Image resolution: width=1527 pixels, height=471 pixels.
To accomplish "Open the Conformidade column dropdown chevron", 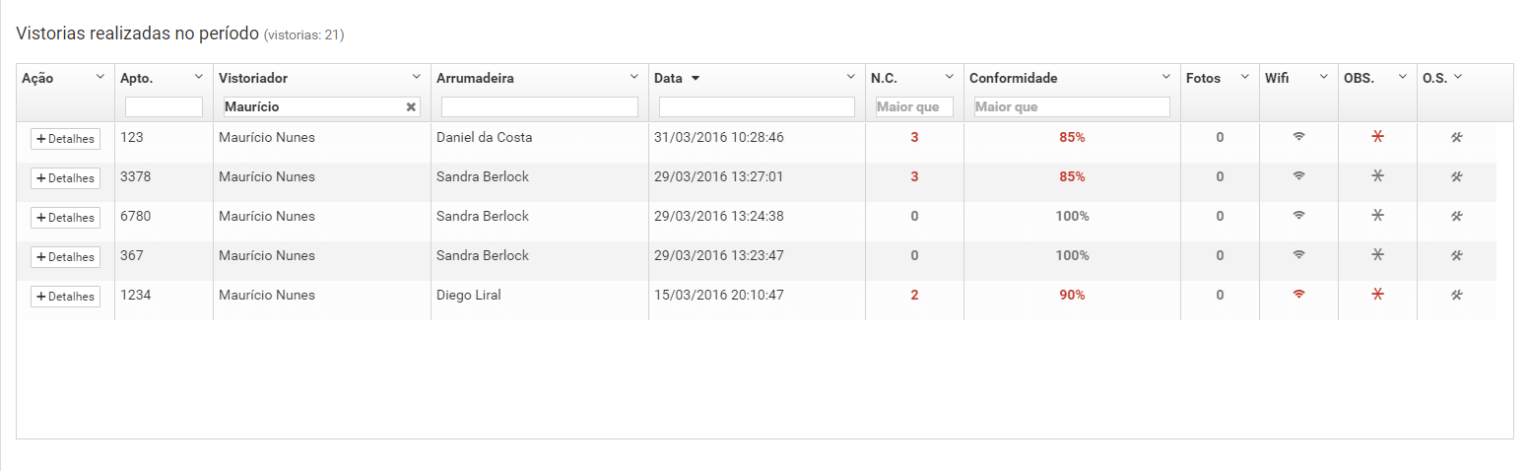I will click(x=1166, y=77).
